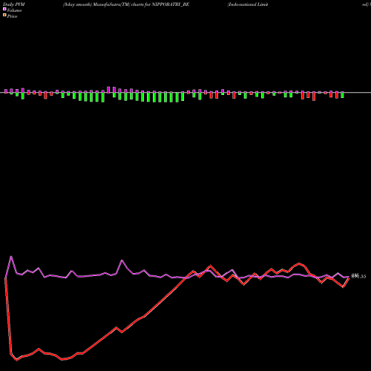Select the 'Price' legend label
Image resolution: width=371 pixels, height=371 pixels.
[12, 16]
